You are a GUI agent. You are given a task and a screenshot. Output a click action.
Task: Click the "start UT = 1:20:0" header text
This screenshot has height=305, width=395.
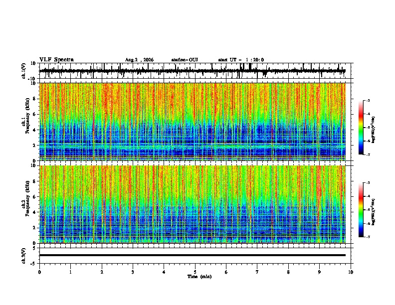coord(241,60)
